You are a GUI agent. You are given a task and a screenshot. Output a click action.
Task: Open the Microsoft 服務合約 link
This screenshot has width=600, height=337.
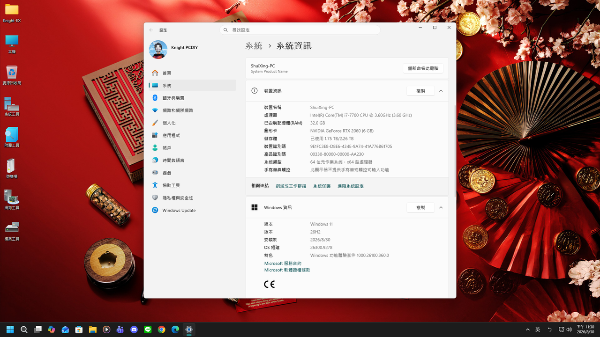click(x=283, y=264)
